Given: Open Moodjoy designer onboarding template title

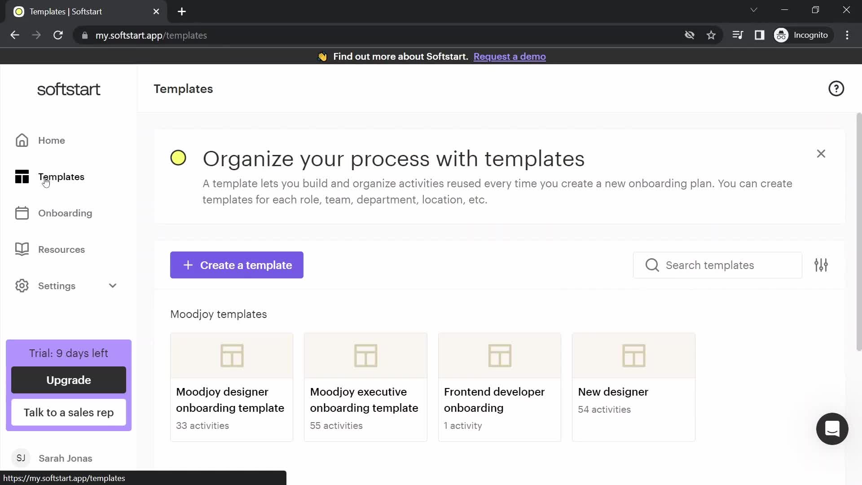Looking at the screenshot, I should point(230,400).
